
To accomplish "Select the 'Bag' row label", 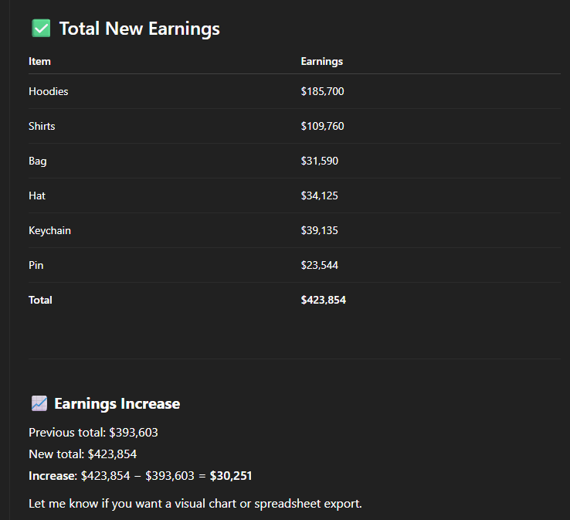I will 37,161.
